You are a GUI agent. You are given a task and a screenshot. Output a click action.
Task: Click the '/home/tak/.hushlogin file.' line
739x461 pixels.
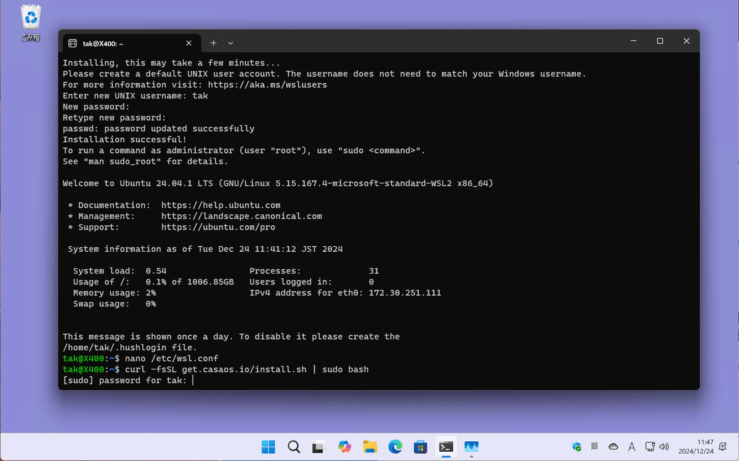coord(130,348)
